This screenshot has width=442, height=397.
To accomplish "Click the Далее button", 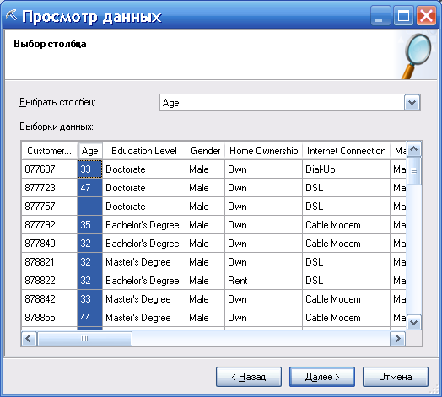I will coord(322,377).
